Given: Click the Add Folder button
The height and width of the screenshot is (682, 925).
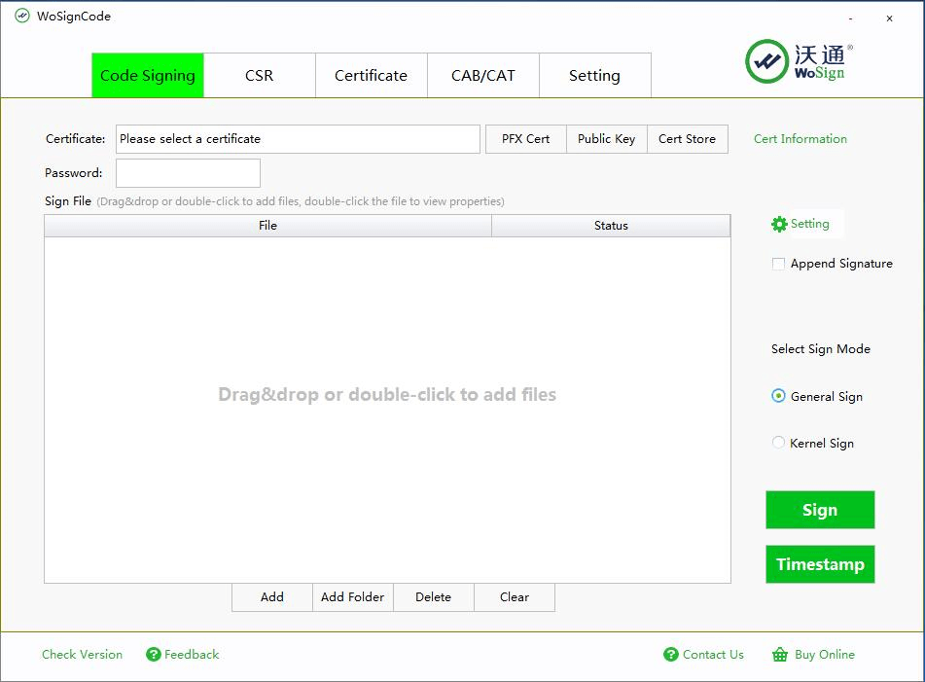Looking at the screenshot, I should point(353,597).
